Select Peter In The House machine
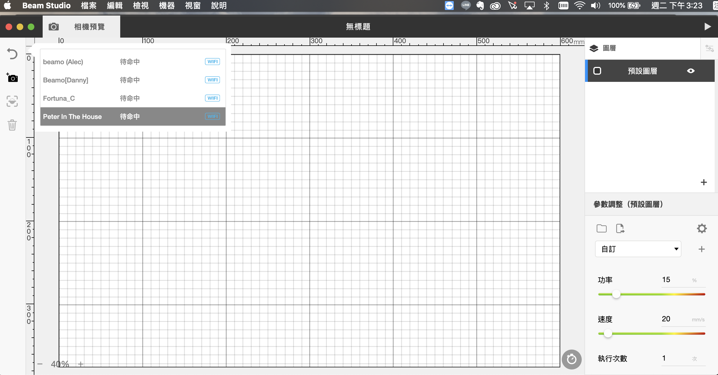This screenshot has width=718, height=375. (x=133, y=116)
